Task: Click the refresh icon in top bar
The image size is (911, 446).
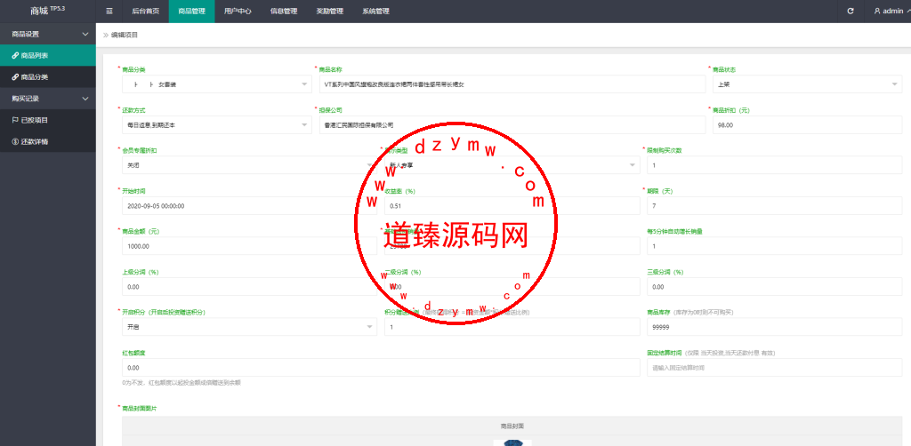Action: (851, 11)
